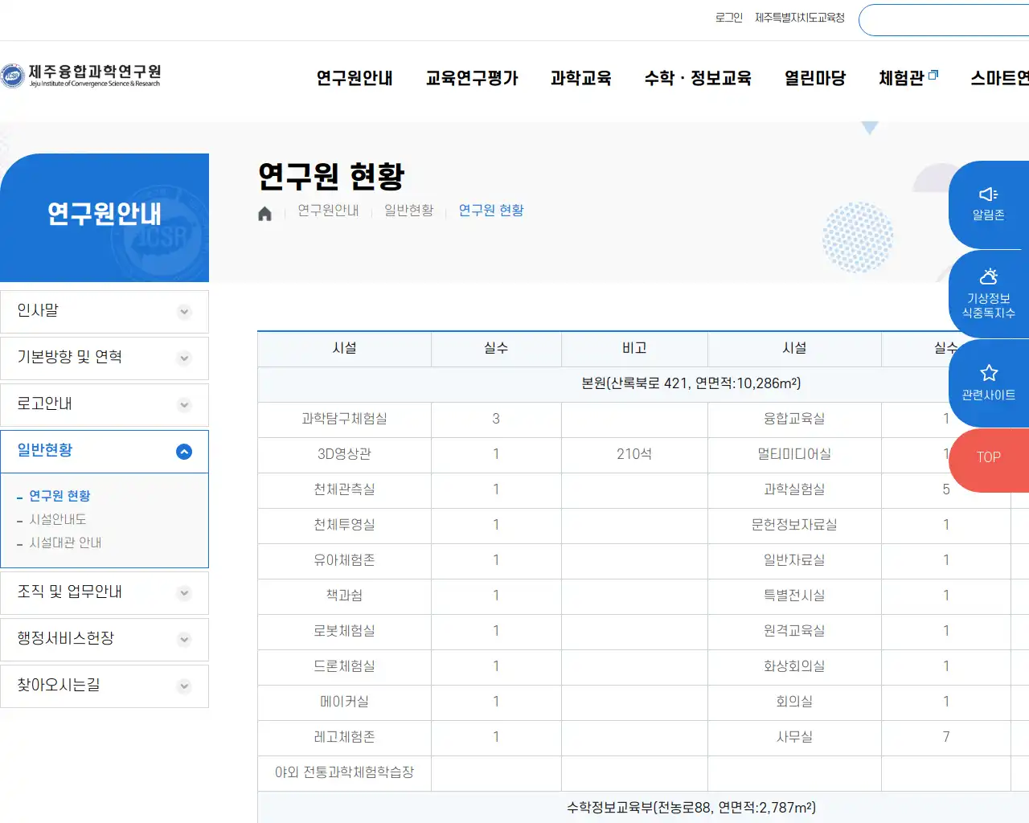The image size is (1029, 823).
Task: Click the 융합교육실 table cell
Action: tap(794, 419)
